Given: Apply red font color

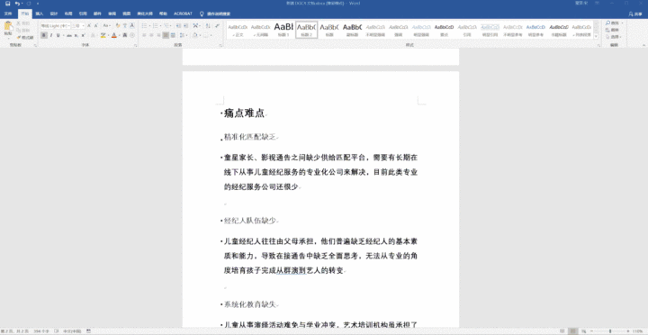Looking at the screenshot, I should [x=114, y=35].
